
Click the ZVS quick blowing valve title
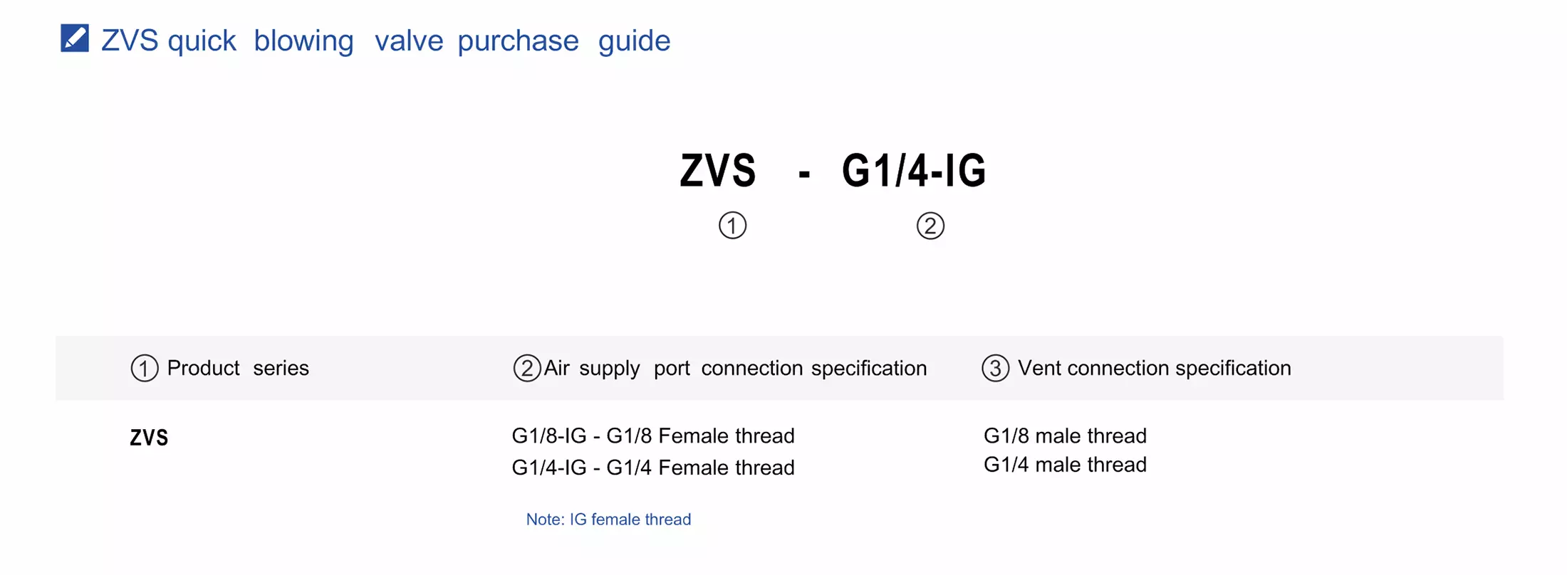tap(385, 41)
